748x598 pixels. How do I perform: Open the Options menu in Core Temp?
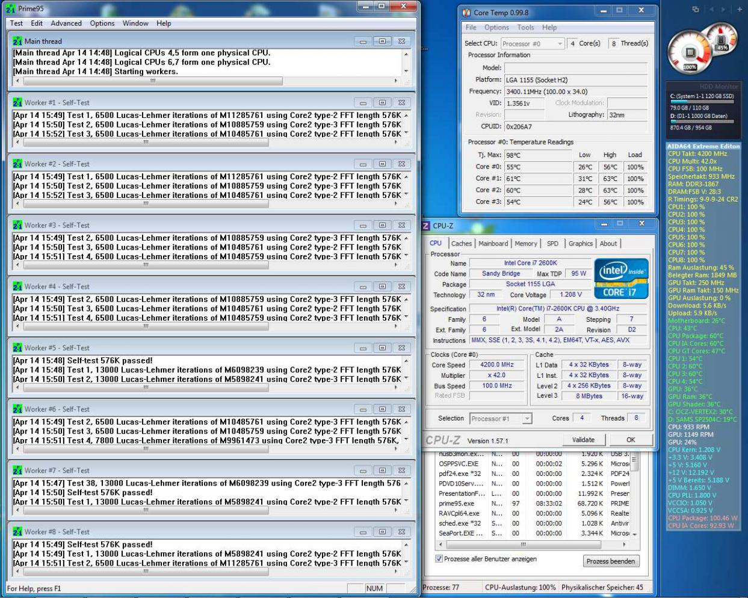click(x=496, y=28)
